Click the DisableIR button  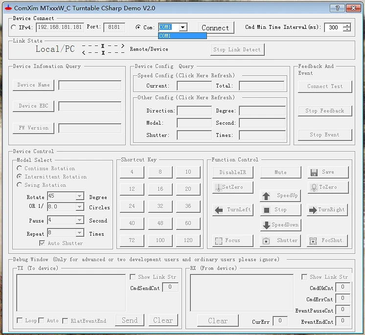tap(232, 172)
